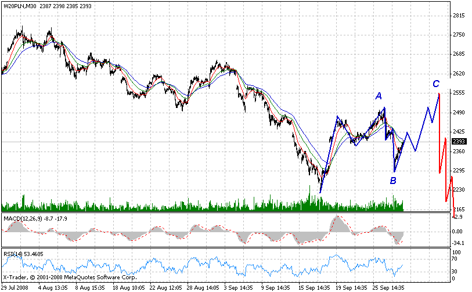The width and height of the screenshot is (472, 292).
Task: Select the wave label B
Action: 393,181
